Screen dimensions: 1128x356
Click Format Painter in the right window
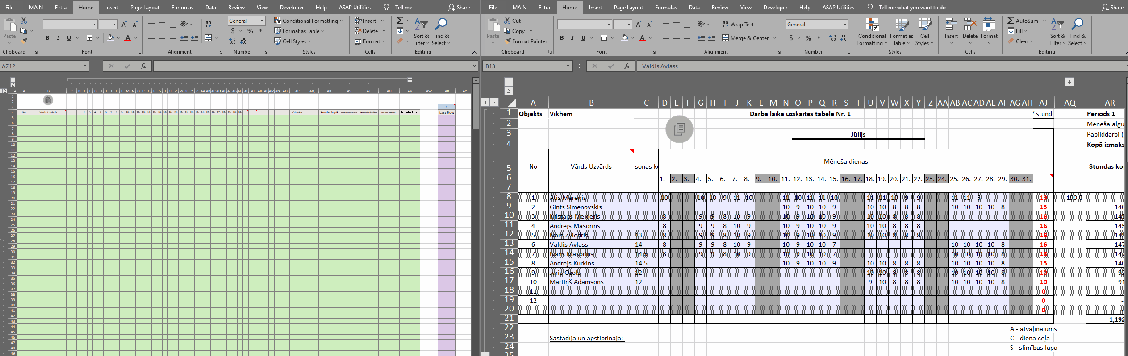click(526, 41)
